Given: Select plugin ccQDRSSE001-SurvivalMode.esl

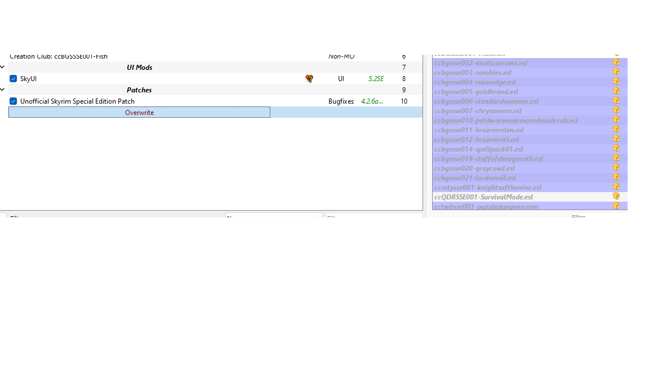Looking at the screenshot, I should click(x=483, y=197).
